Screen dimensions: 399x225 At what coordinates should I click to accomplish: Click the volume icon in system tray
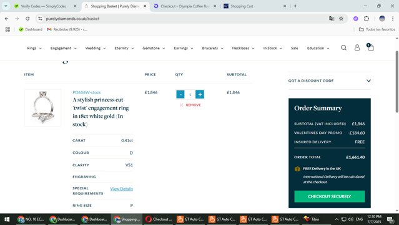click(x=351, y=219)
